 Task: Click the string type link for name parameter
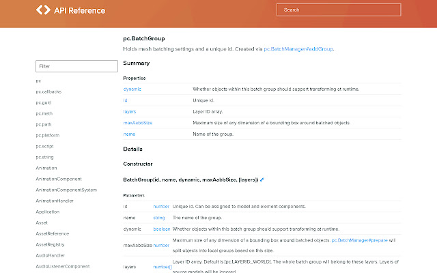[x=159, y=218]
